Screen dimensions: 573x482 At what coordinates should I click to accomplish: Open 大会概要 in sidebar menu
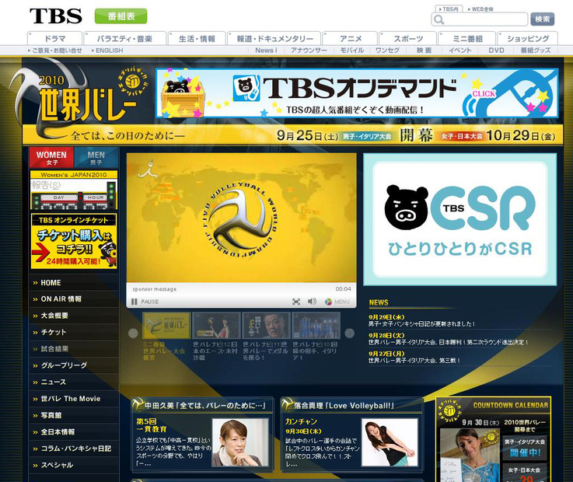pyautogui.click(x=74, y=316)
